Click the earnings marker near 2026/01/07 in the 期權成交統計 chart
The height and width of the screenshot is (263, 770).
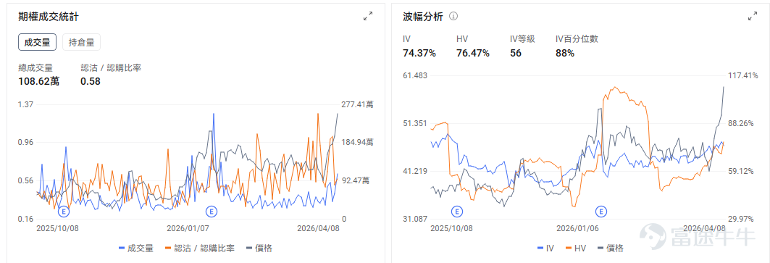pyautogui.click(x=212, y=212)
